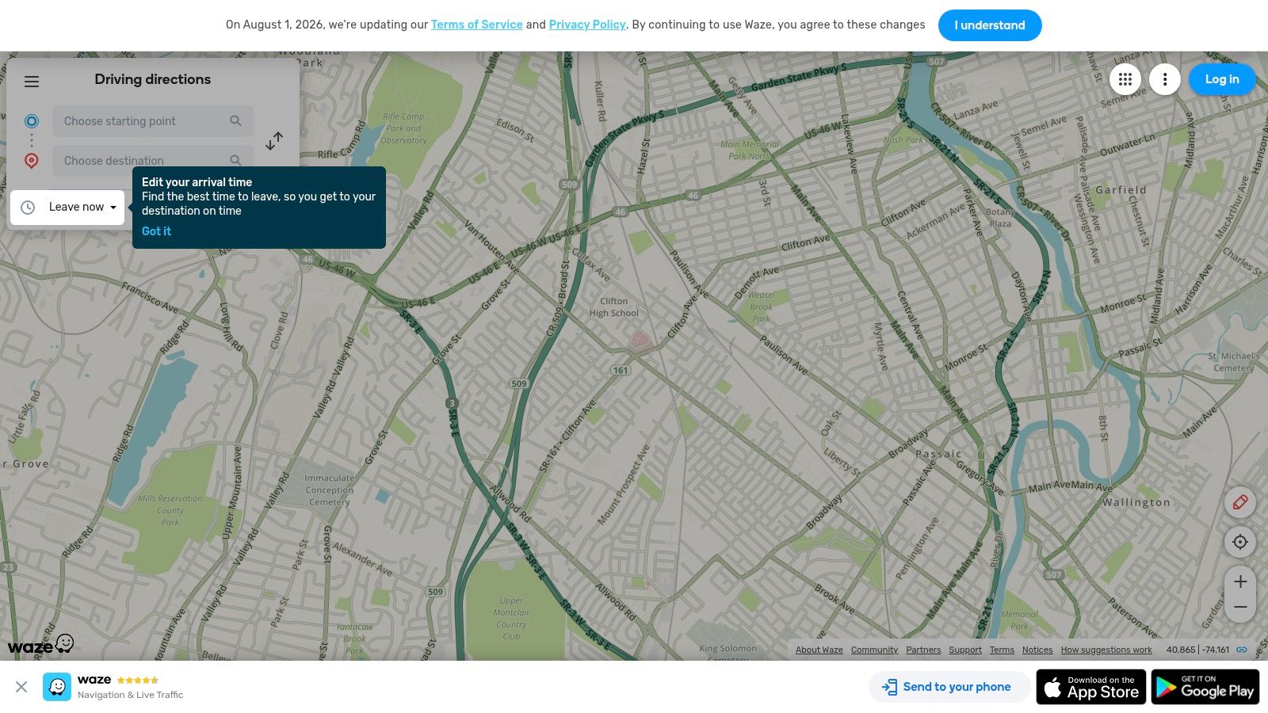Screen dimensions: 1268x713
Task: Zoom out on the map
Action: point(1240,608)
